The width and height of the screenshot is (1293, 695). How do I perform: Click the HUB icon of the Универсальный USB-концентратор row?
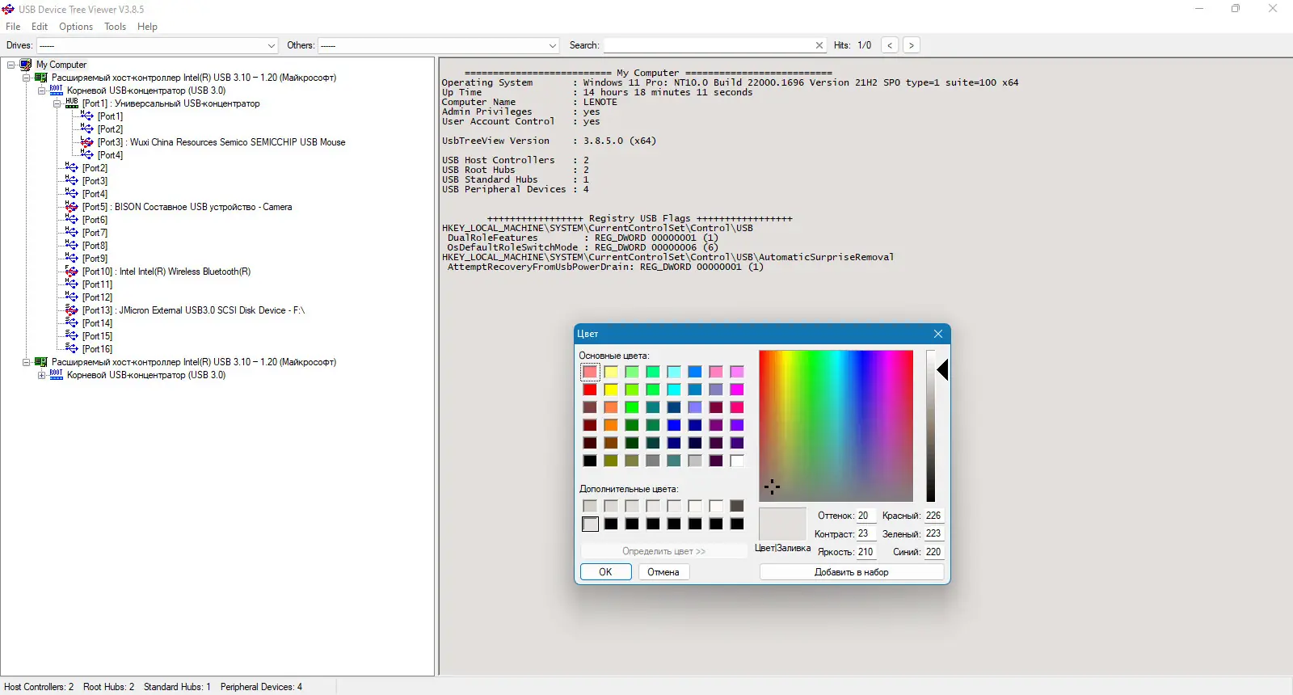coord(72,103)
